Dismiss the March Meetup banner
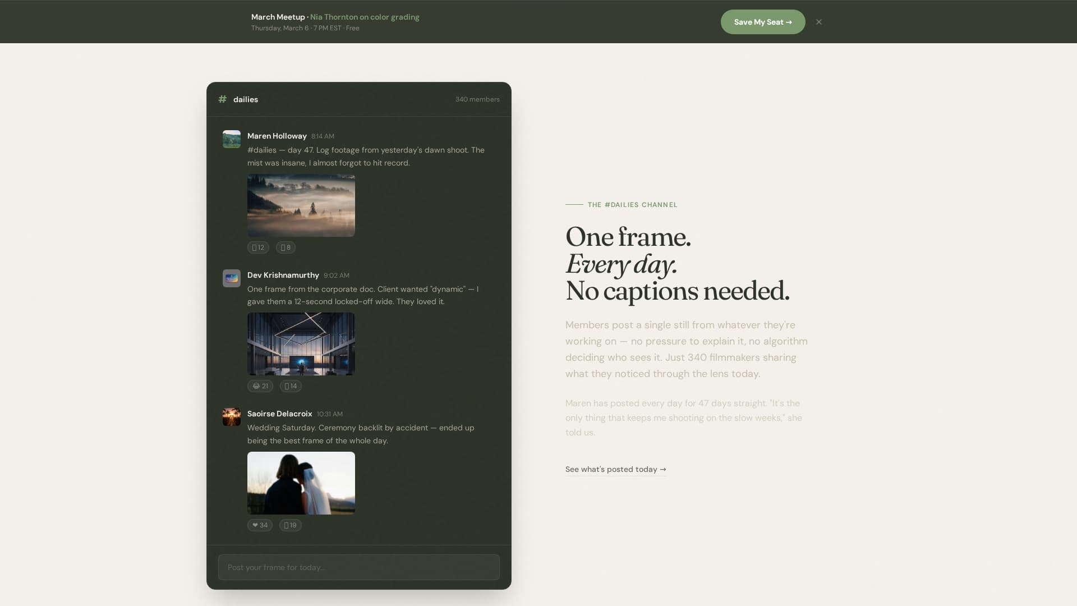Viewport: 1077px width, 606px height. coord(818,22)
